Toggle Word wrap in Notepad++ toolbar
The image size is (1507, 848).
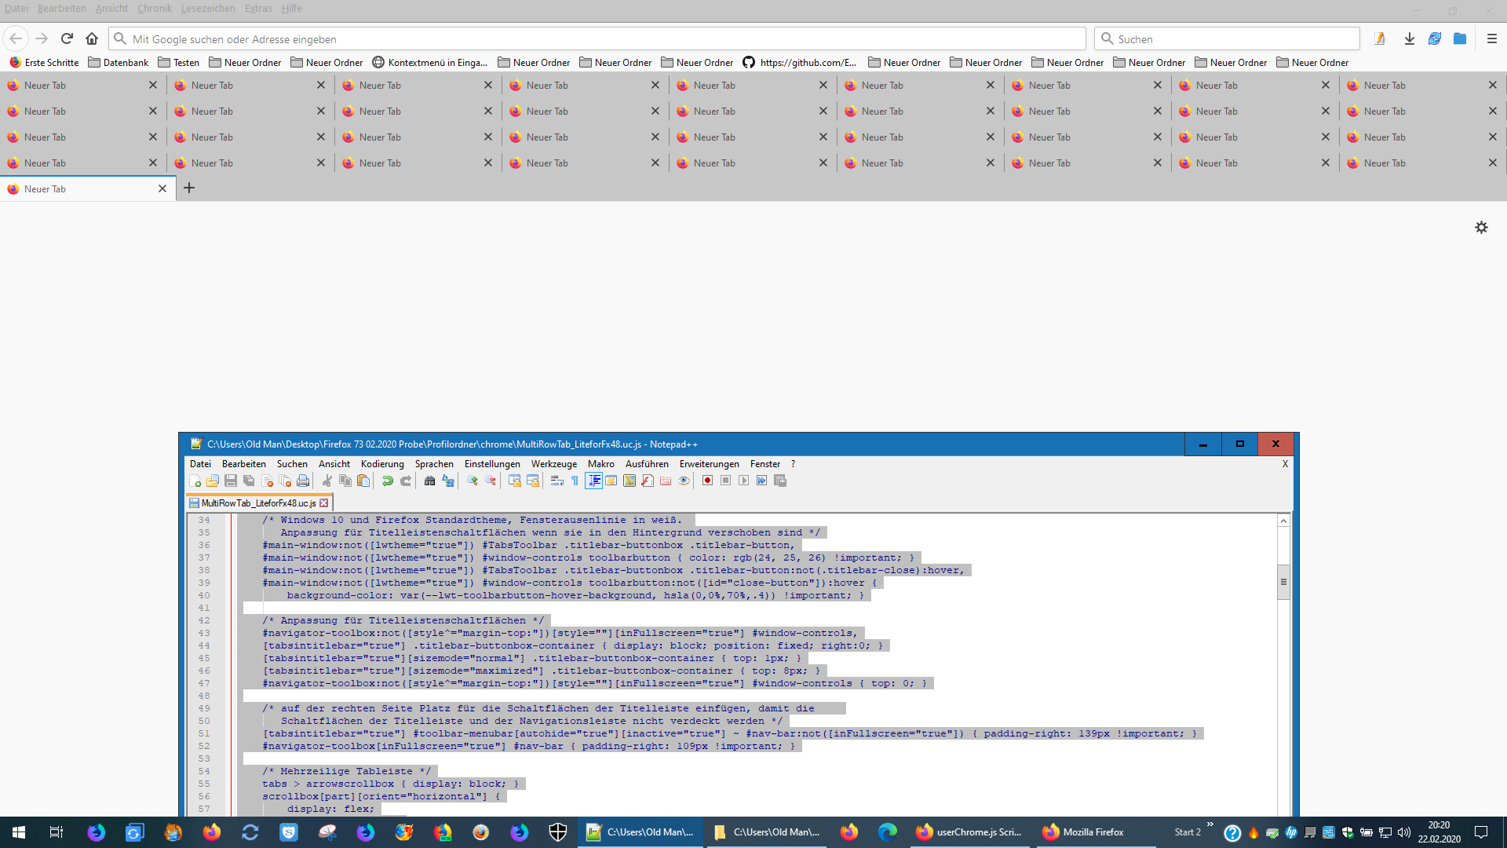tap(556, 481)
